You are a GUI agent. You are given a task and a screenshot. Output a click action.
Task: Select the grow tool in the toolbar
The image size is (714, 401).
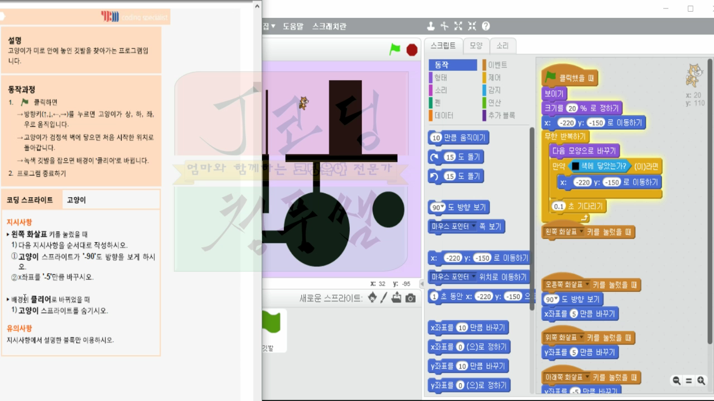point(458,26)
